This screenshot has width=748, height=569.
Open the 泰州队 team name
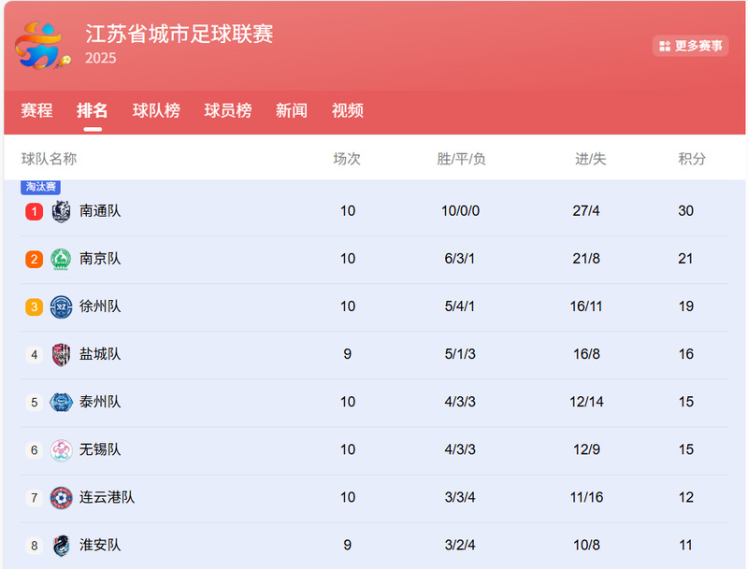pos(100,401)
